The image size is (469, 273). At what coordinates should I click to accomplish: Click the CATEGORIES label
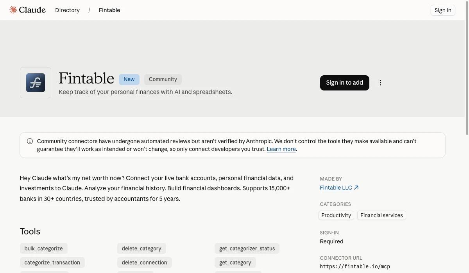tap(335, 204)
